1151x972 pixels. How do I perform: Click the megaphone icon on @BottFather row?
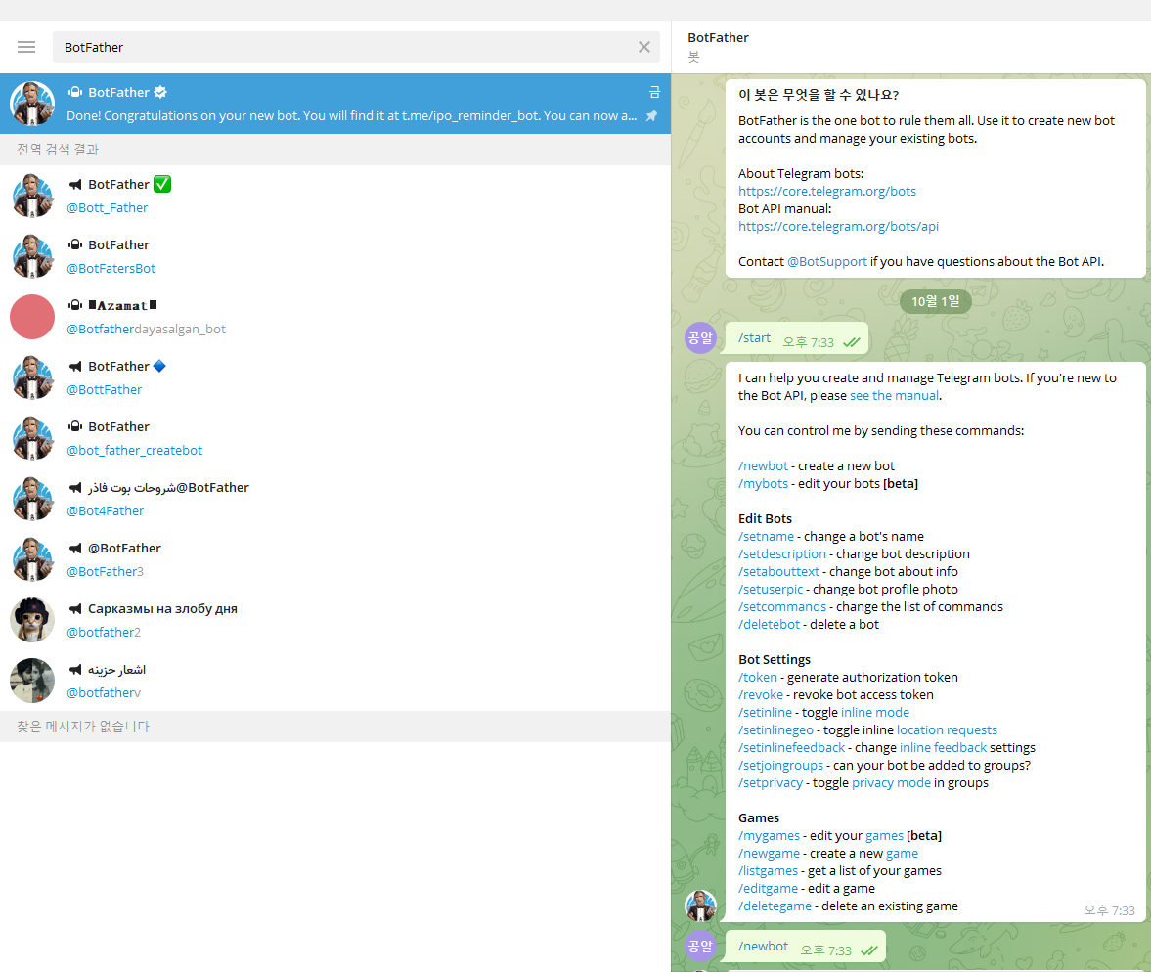pyautogui.click(x=75, y=366)
